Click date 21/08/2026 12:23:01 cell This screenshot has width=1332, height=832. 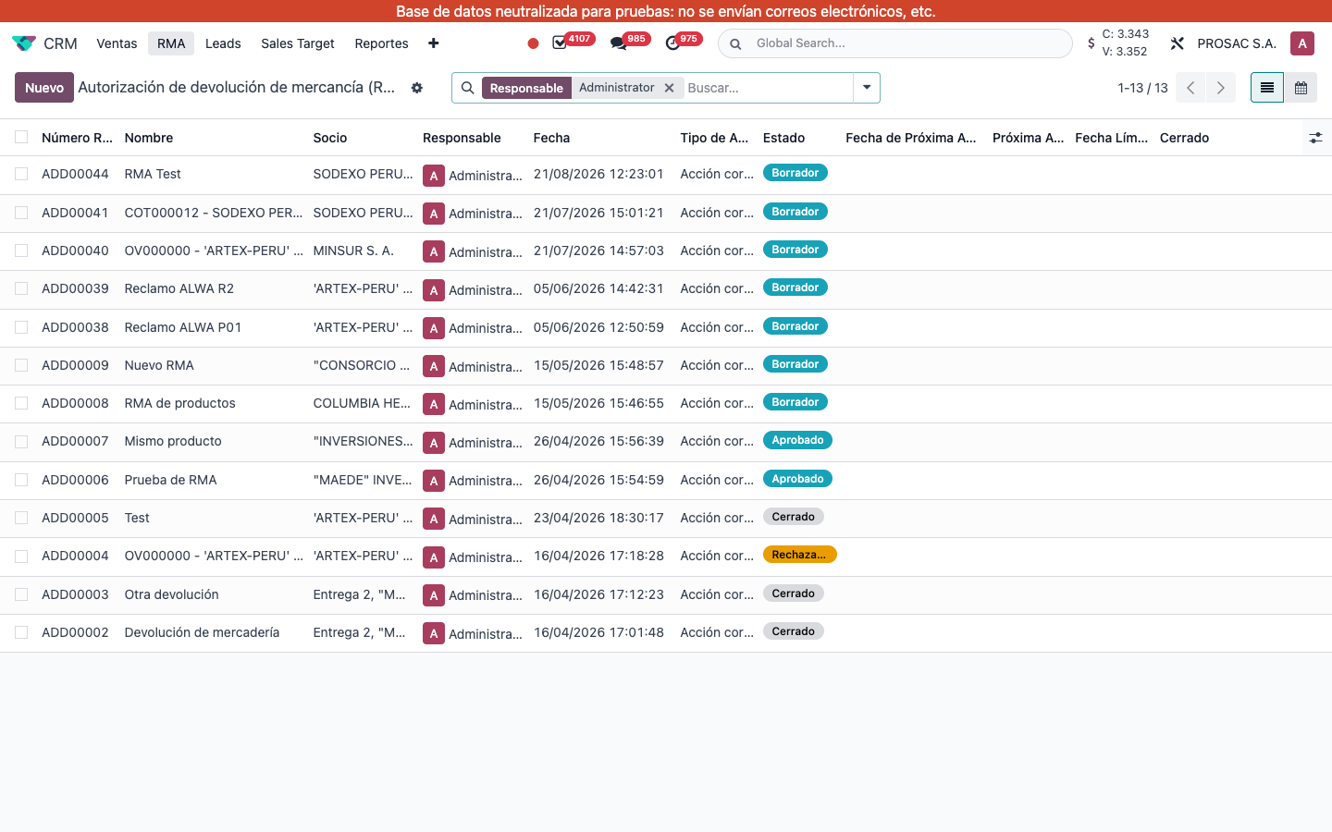click(598, 174)
